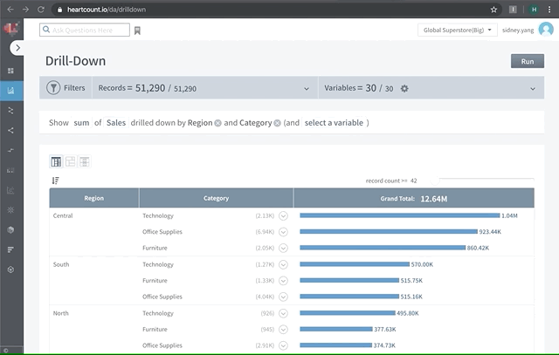Viewport: 559px width, 355px height.
Task: Expand South Office Supplies row chevron
Action: (283, 297)
